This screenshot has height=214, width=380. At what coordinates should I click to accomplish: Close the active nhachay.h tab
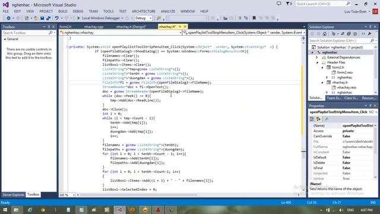(x=185, y=26)
